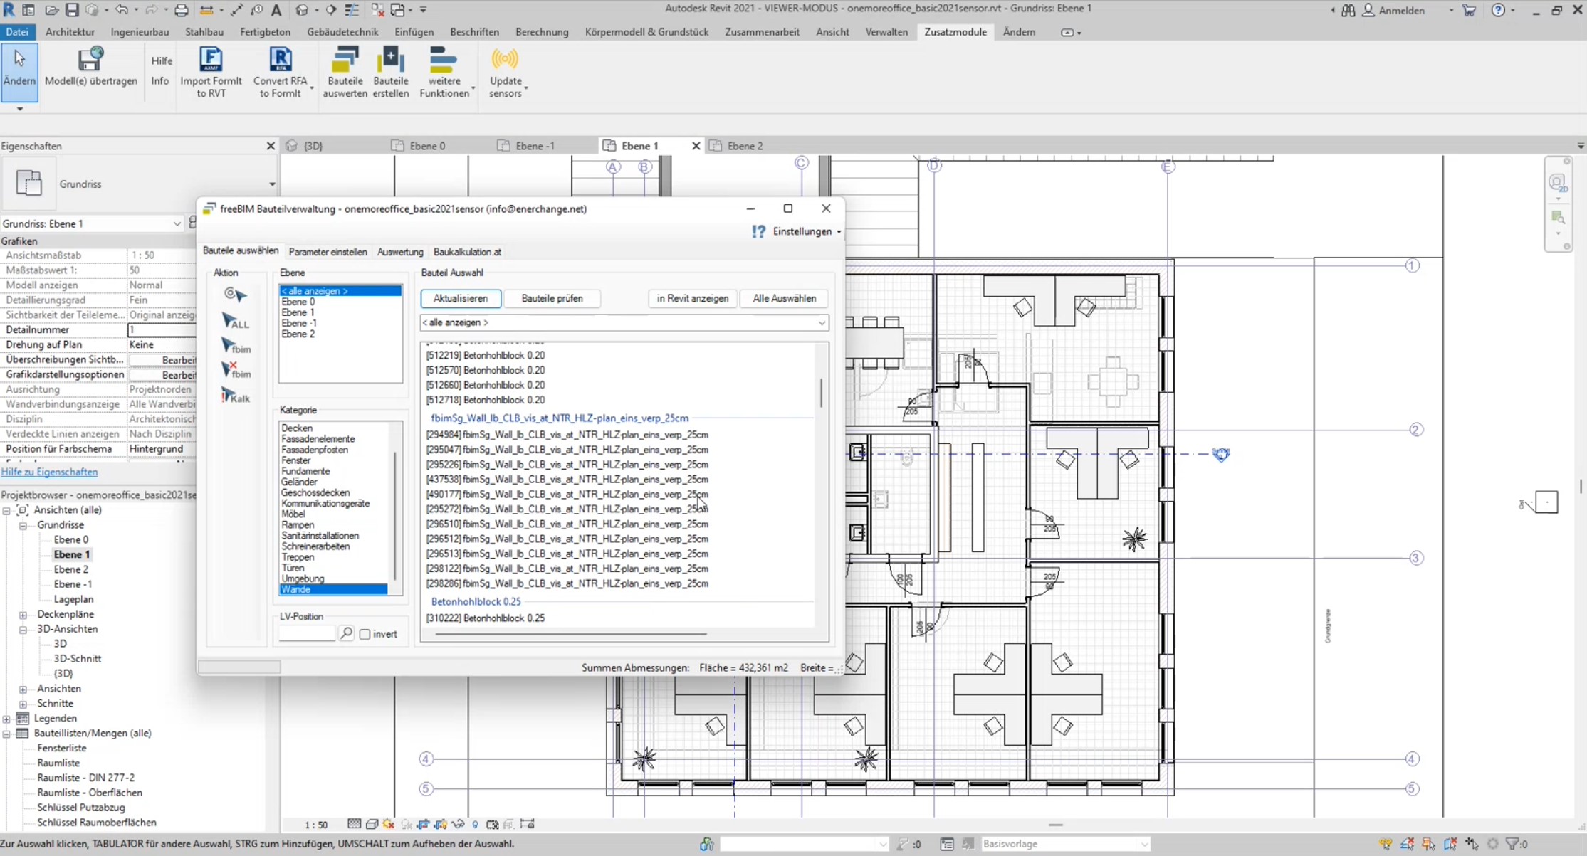Close inactive views icon in quick access toolbar
The image size is (1587, 856).
[x=377, y=10]
